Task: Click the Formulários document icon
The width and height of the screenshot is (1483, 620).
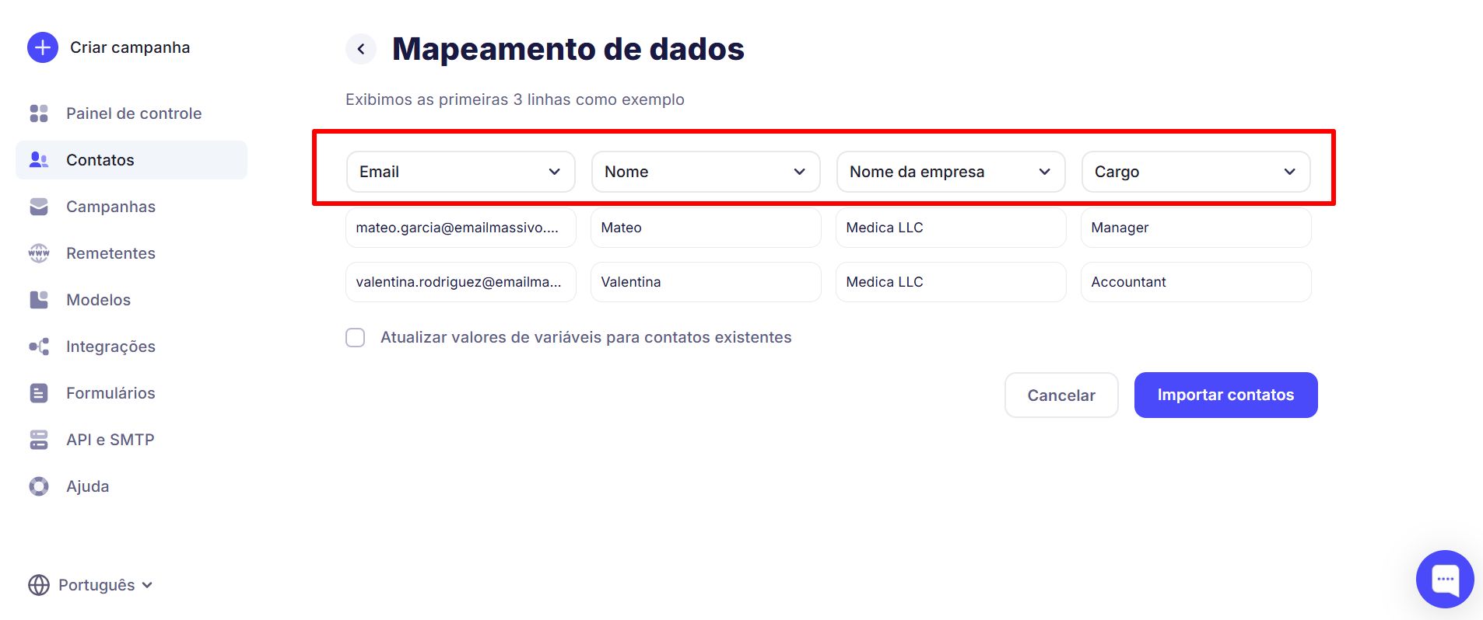Action: [39, 393]
